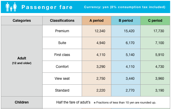Viewport: 171px width, 109px height.
Task: Click the green C period header
Action: (155, 21)
